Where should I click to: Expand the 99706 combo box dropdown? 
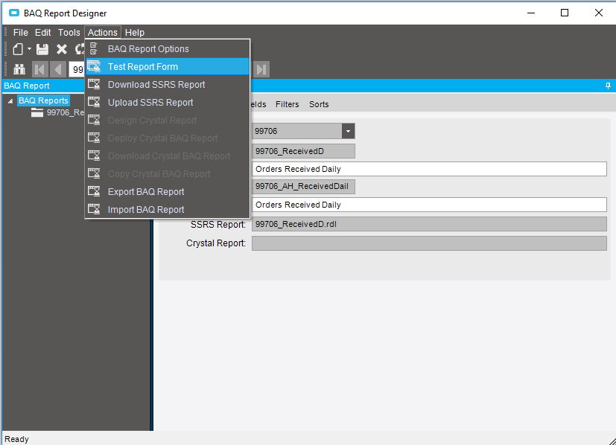click(x=348, y=131)
